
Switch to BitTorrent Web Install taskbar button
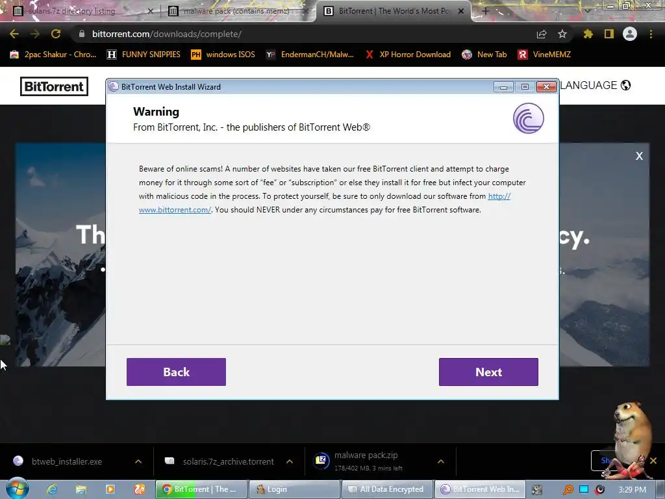480,489
